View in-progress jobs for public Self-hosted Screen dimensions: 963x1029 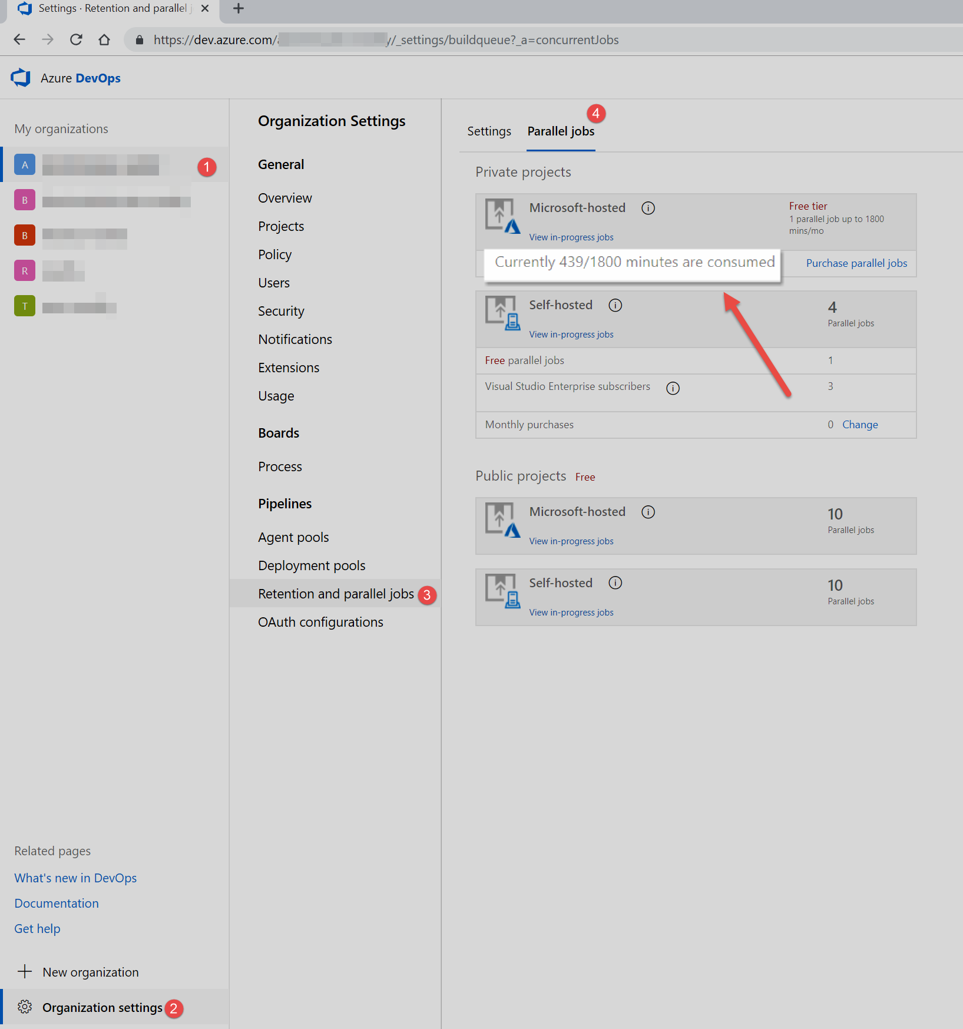point(571,613)
